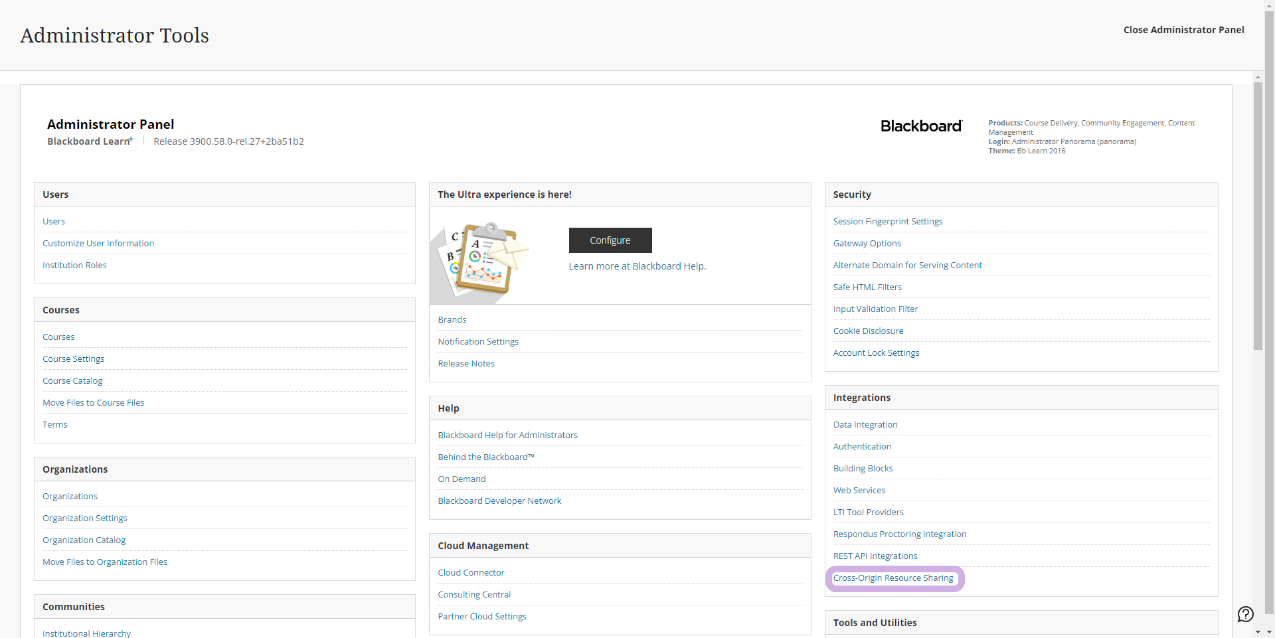
Task: Click the Integrations section heading
Action: click(862, 398)
